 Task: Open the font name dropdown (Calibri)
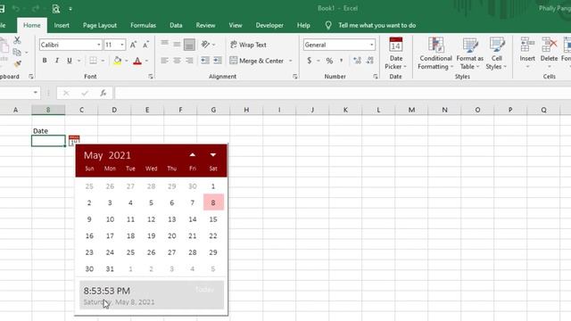98,45
